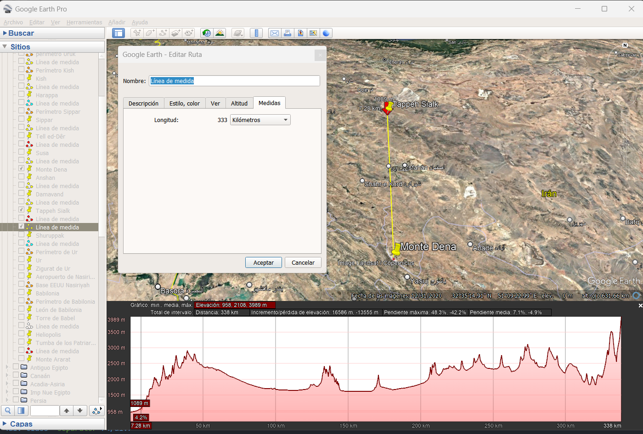Click the move-down arrow in Sitios panel
Screen dimensions: 643x434
click(x=80, y=411)
